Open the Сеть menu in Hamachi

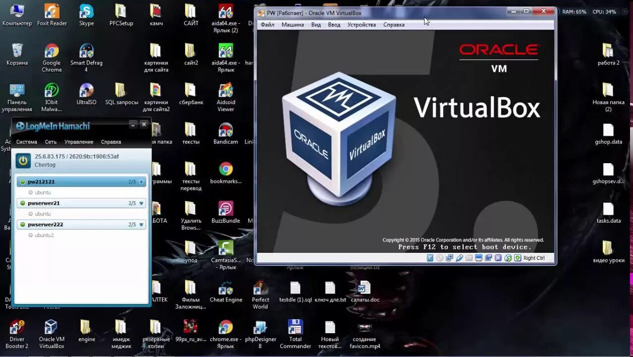click(x=51, y=142)
